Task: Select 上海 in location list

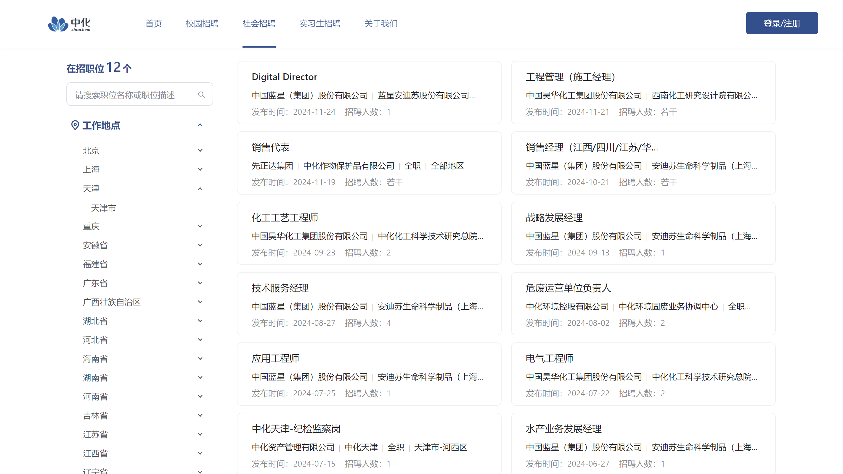Action: tap(91, 169)
